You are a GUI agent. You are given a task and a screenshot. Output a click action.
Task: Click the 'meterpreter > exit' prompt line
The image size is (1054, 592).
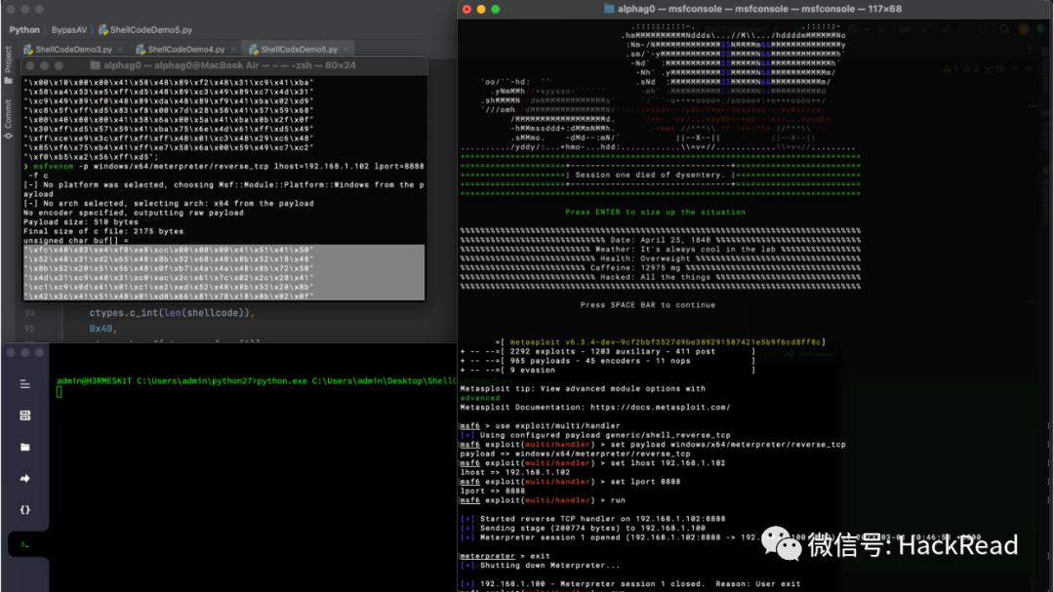point(505,556)
